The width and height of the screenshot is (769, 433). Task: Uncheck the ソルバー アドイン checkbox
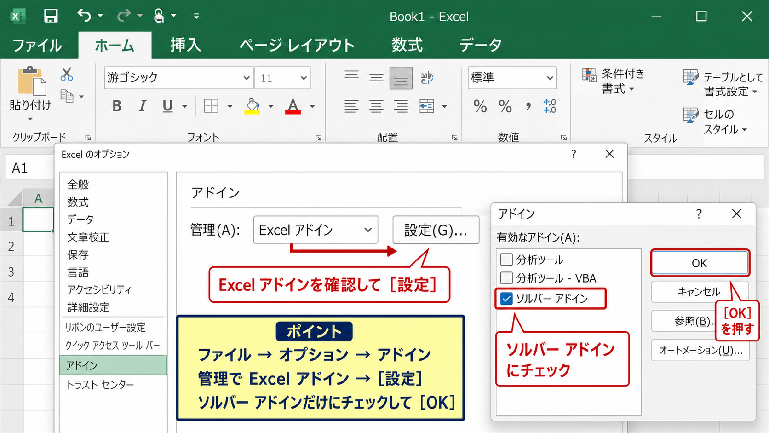pos(506,299)
